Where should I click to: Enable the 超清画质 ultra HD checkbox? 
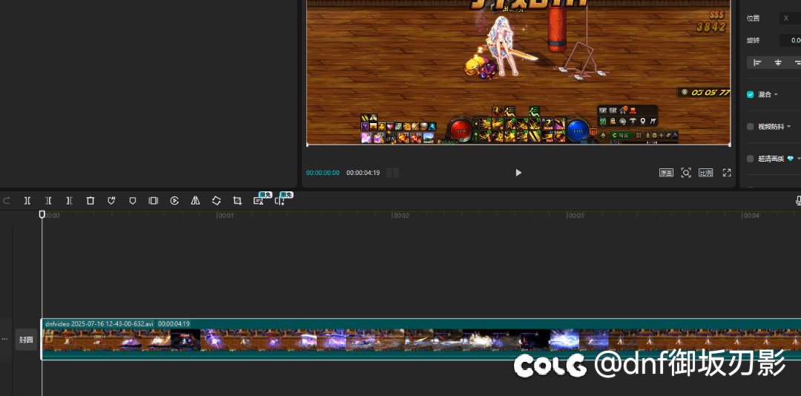pyautogui.click(x=750, y=159)
